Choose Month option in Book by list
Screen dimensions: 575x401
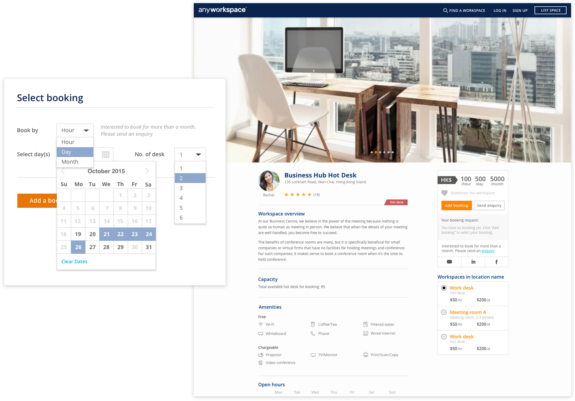coord(75,162)
